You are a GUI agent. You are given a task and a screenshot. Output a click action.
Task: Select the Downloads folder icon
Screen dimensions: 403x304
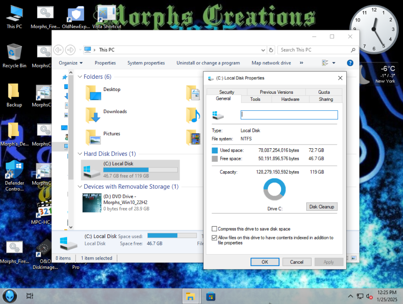pyautogui.click(x=93, y=115)
